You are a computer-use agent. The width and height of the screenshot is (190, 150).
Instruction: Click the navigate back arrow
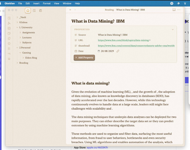[x=70, y=10]
